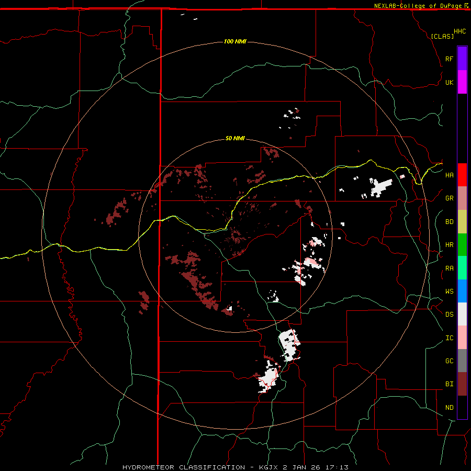This screenshot has height=471, width=471.
Task: Click the BD yellow legend swatch
Action: 462,222
